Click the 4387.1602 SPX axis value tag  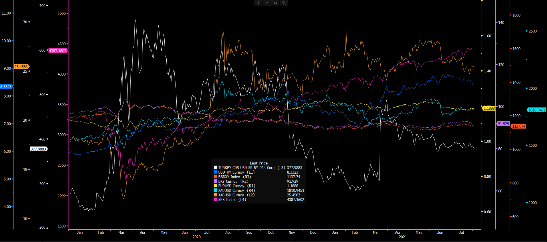(x=58, y=51)
